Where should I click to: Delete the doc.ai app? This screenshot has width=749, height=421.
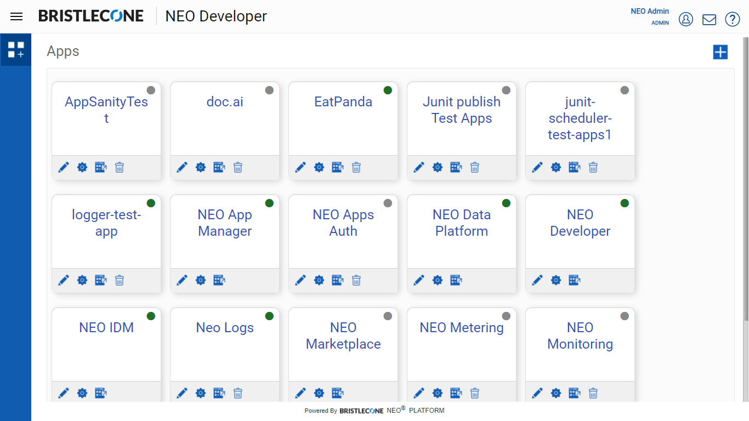click(238, 167)
